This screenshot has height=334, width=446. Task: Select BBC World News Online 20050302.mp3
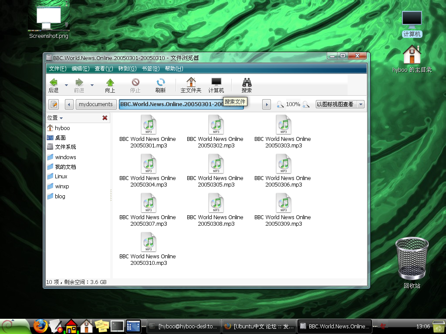pyautogui.click(x=216, y=132)
